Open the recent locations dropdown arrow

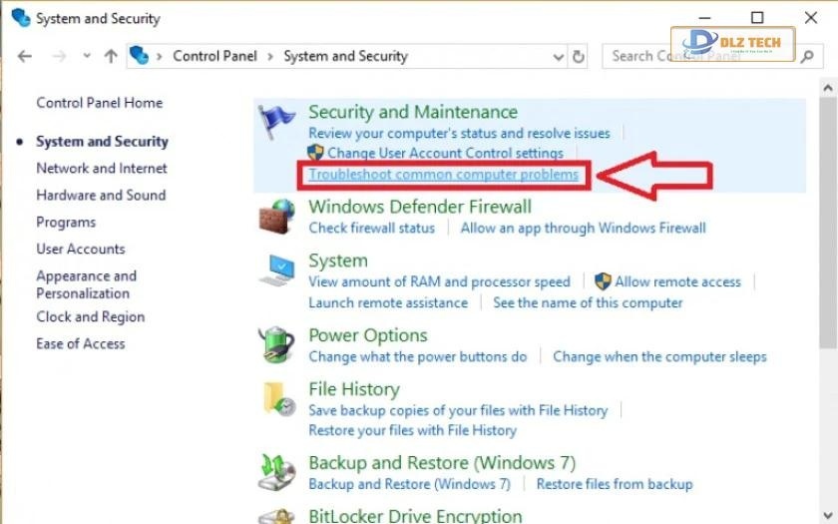[87, 56]
